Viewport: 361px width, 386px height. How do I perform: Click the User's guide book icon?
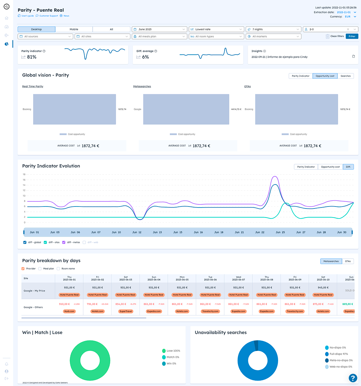pos(19,16)
